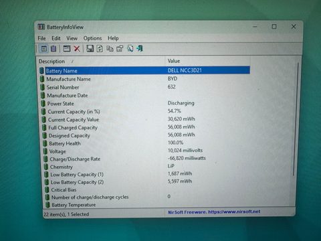
Task: Click the Refresh toolbar icon
Action: click(x=100, y=48)
